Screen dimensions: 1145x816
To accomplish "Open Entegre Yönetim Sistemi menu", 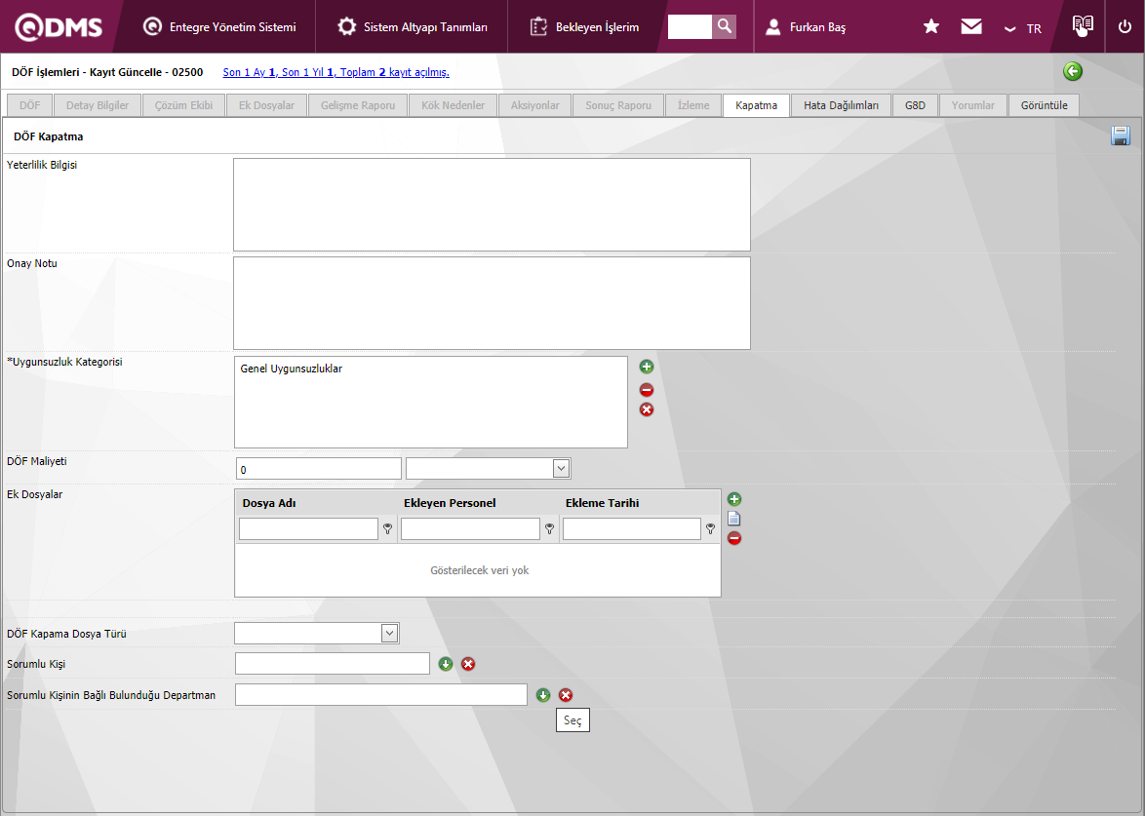I will tap(219, 27).
